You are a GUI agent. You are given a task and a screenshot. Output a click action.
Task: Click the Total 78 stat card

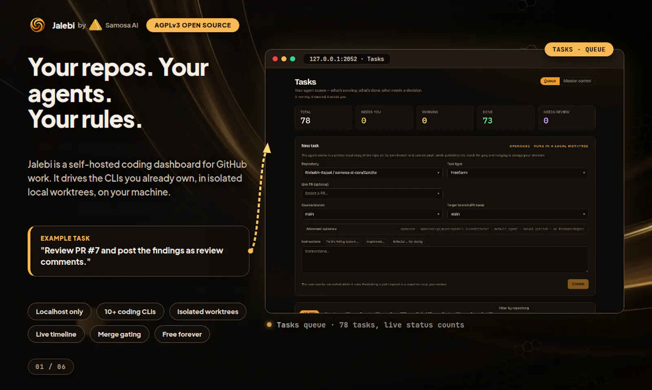[x=324, y=118]
